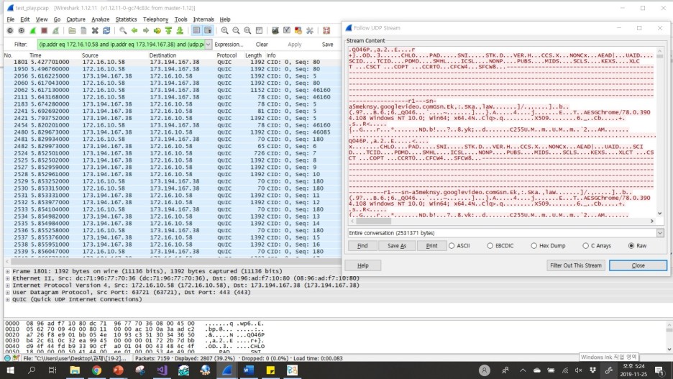
Task: Open Entire conversation dropdown
Action: point(660,233)
